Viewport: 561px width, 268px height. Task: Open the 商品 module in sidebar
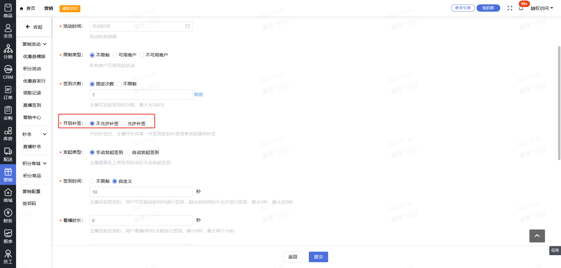coord(8,10)
